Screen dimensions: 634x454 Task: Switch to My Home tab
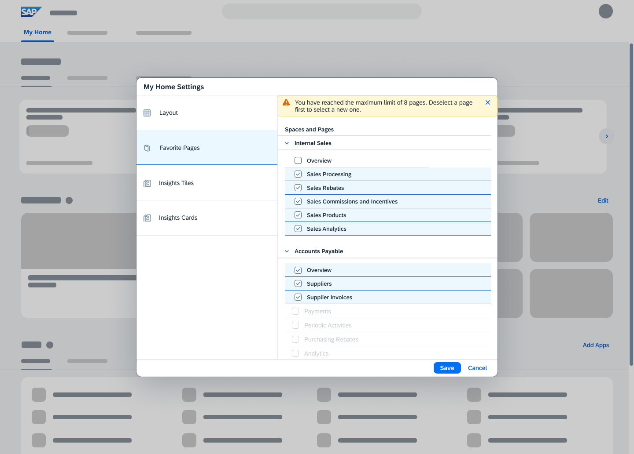37,32
